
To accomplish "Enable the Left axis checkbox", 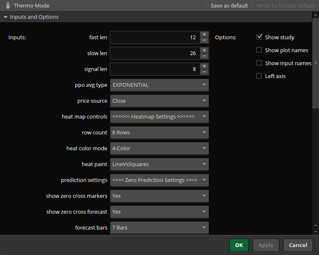I will (259, 76).
